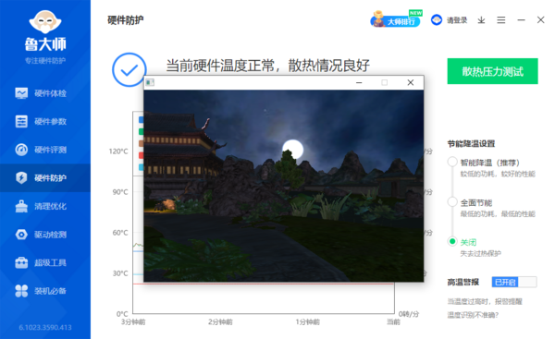Minimize the stress test render window
The width and height of the screenshot is (555, 339).
click(359, 82)
